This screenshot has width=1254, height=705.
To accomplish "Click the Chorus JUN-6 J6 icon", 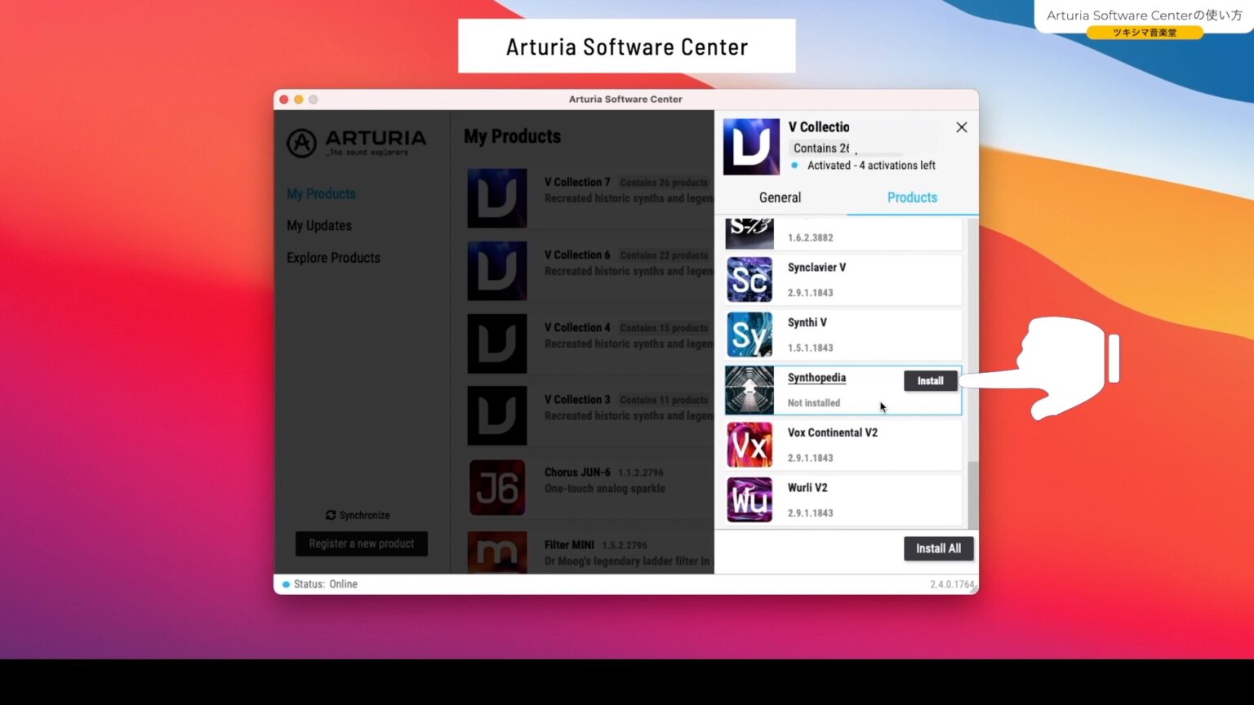I will (497, 487).
